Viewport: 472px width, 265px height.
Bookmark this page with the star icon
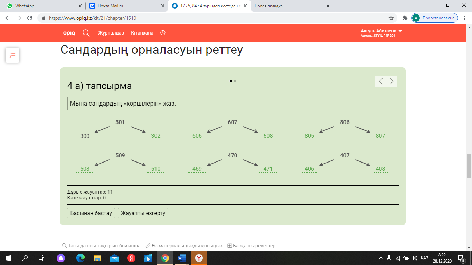coord(391,18)
